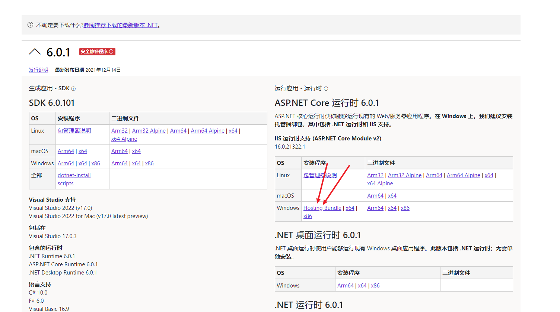This screenshot has width=560, height=312.
Task: Select the IIS module version 16.0.21322.1
Action: click(x=290, y=147)
